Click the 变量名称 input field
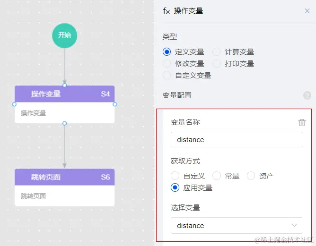The image size is (316, 246). coord(237,140)
